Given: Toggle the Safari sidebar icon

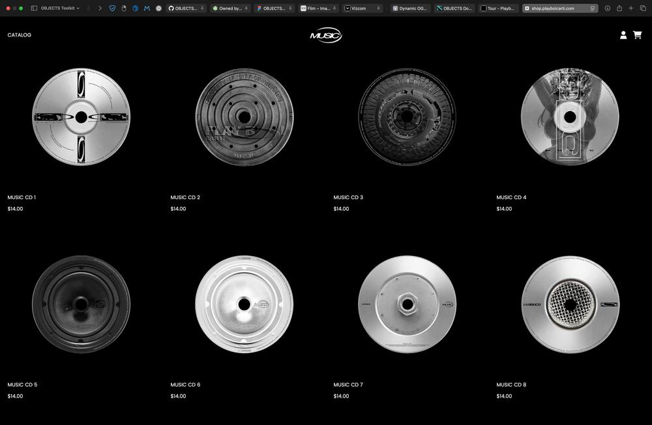Looking at the screenshot, I should coord(34,8).
